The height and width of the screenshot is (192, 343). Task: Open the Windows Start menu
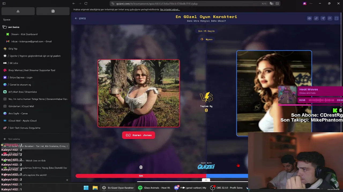point(86,188)
